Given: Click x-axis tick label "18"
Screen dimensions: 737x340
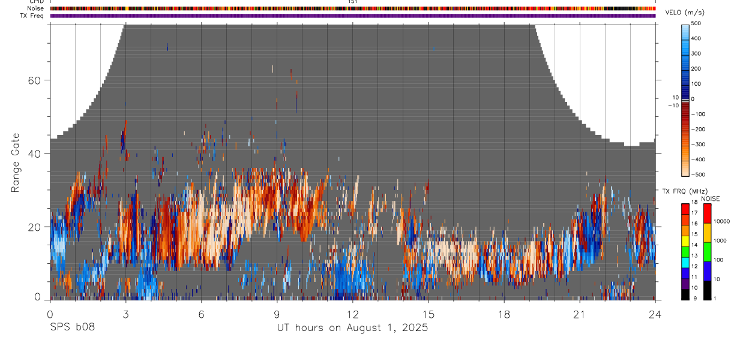Looking at the screenshot, I should pos(504,314).
